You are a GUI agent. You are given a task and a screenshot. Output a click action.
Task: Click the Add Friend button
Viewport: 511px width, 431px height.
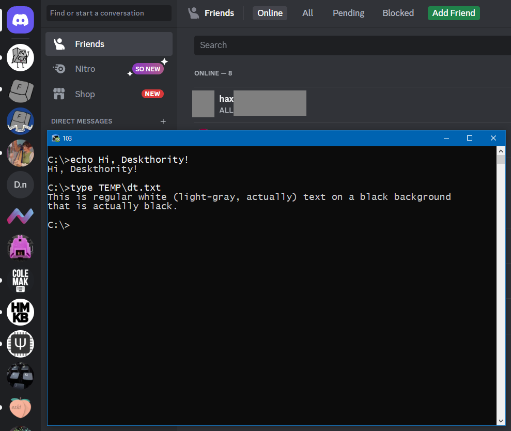tap(453, 13)
